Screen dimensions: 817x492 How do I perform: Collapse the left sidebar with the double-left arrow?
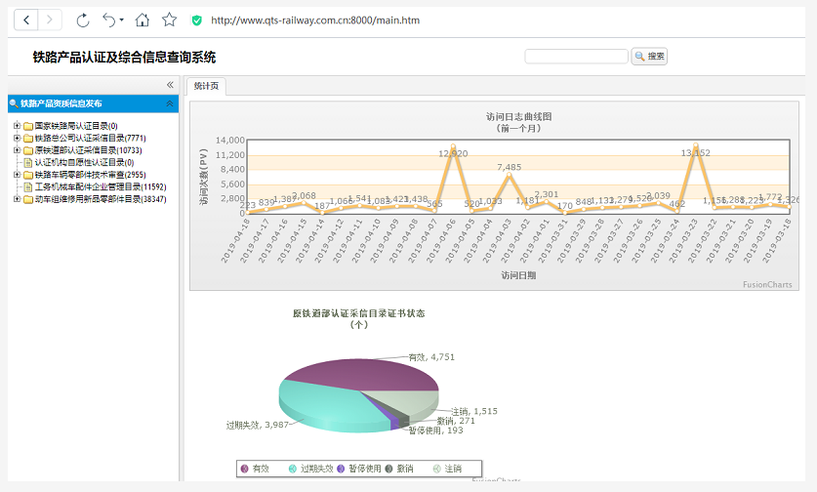(170, 84)
